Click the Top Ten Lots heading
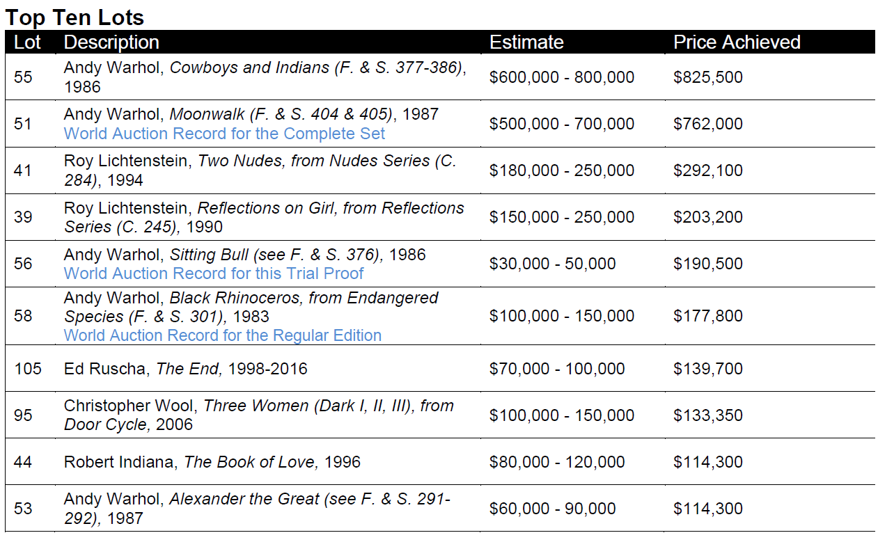The height and width of the screenshot is (533, 878). point(75,16)
